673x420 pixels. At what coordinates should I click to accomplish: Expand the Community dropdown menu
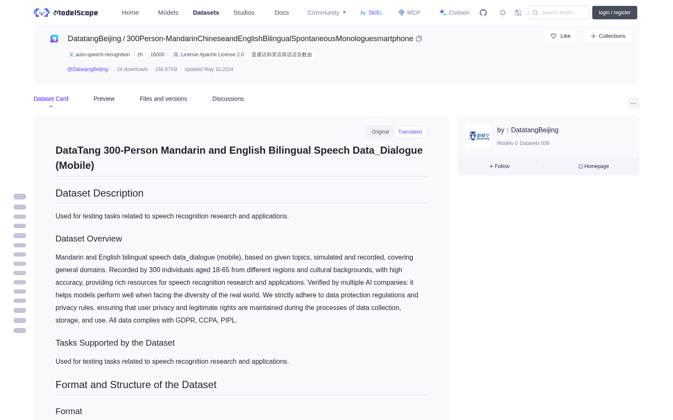pos(327,13)
